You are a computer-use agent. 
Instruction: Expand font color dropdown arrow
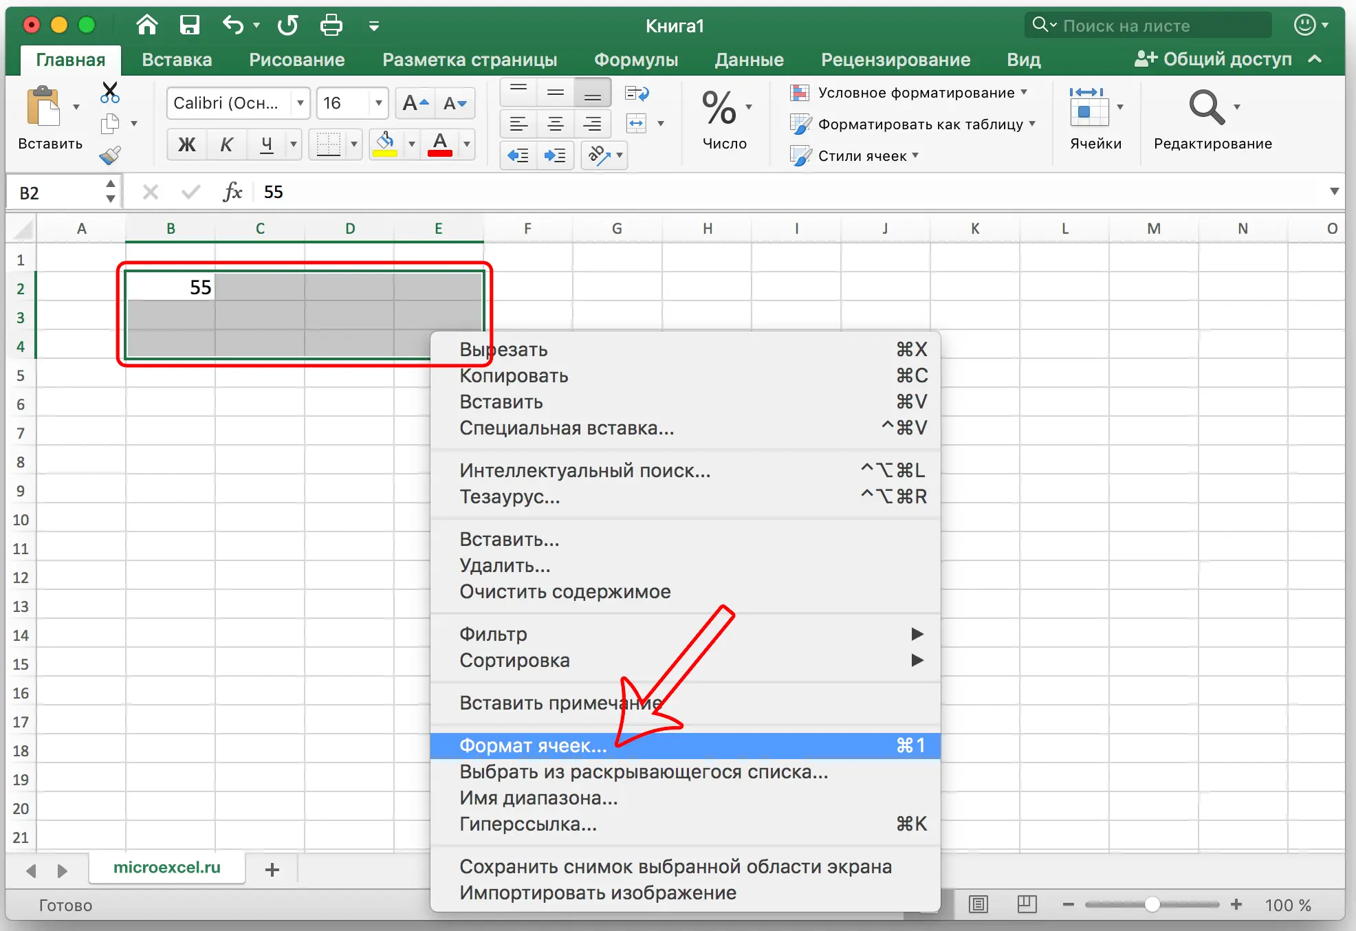coord(467,144)
